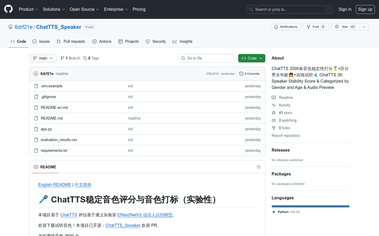Open evaluation_results.csv file
Viewport: 379px width, 236px height.
tap(59, 140)
